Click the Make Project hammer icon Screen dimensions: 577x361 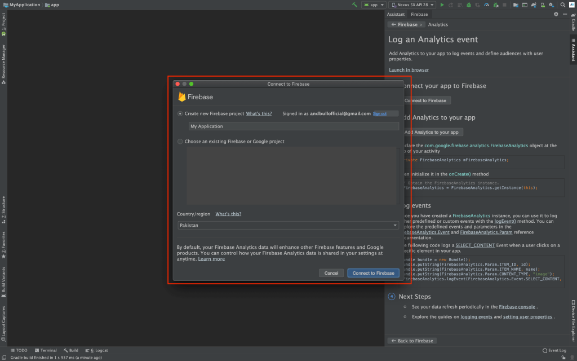pyautogui.click(x=354, y=5)
